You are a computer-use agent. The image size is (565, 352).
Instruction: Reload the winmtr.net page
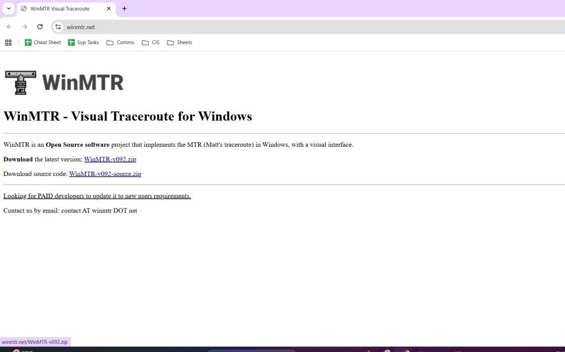pyautogui.click(x=40, y=27)
